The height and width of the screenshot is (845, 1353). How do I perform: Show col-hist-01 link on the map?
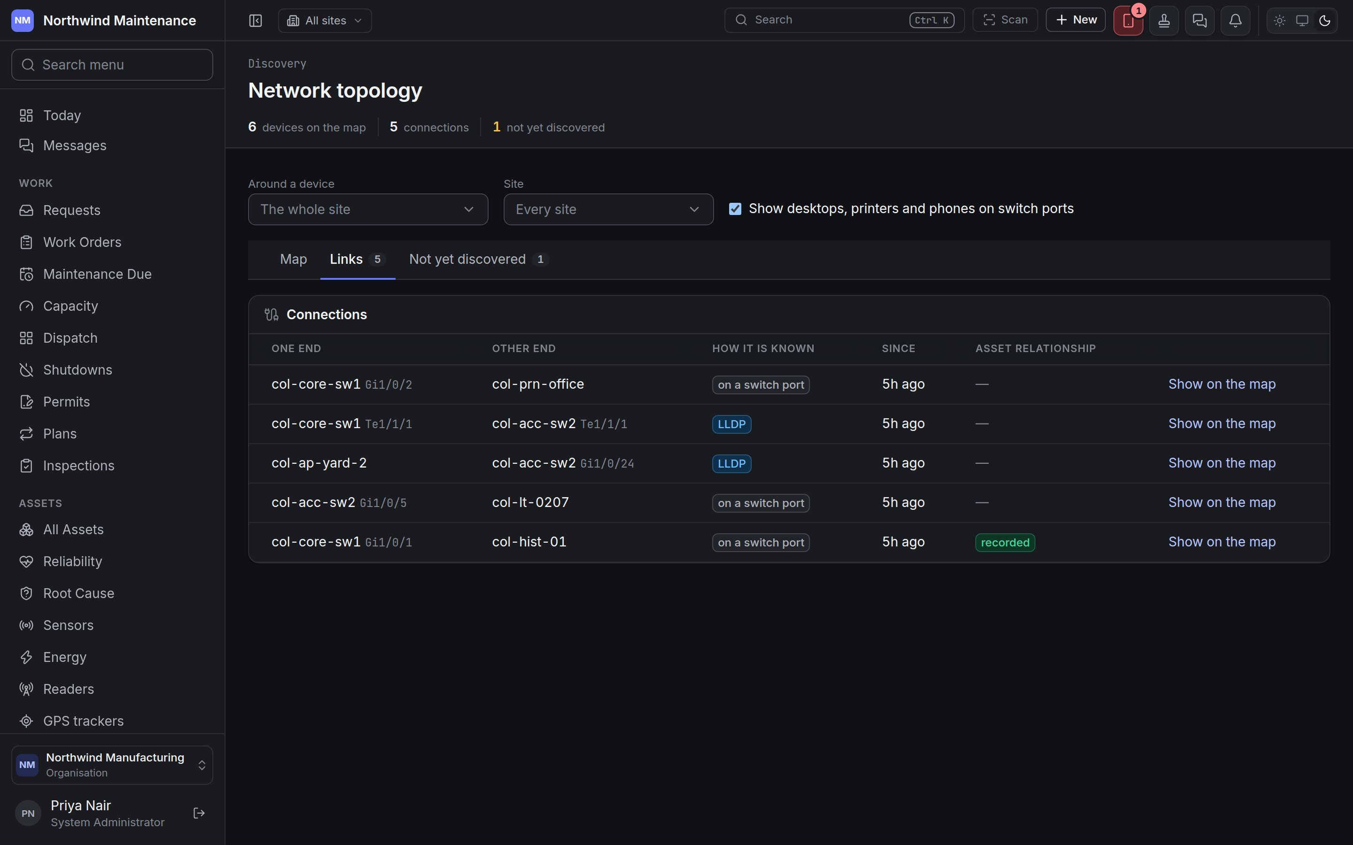(x=1221, y=542)
